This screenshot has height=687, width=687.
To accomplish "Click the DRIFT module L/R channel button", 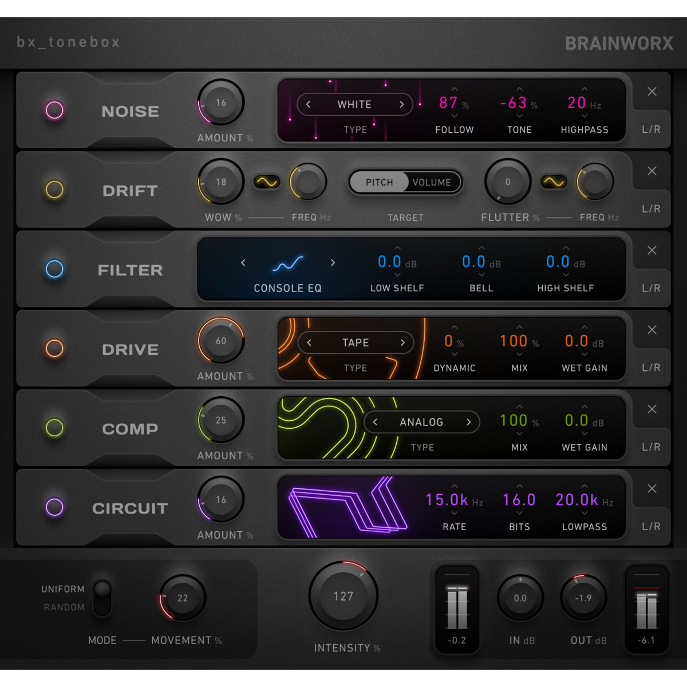I will click(x=652, y=209).
